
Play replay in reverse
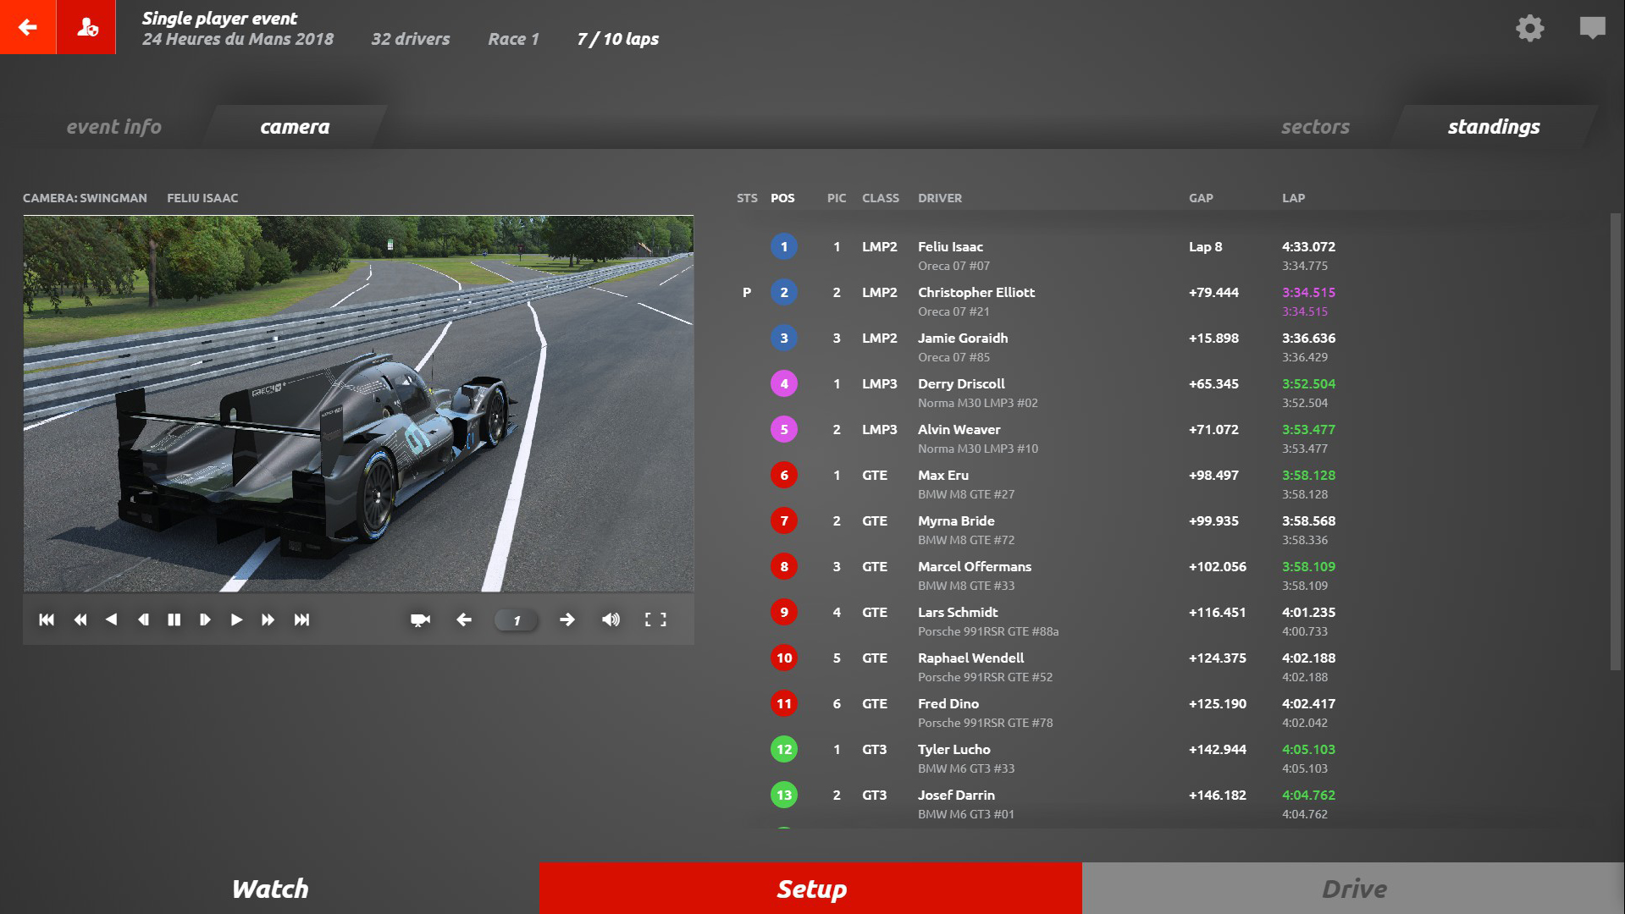click(111, 619)
